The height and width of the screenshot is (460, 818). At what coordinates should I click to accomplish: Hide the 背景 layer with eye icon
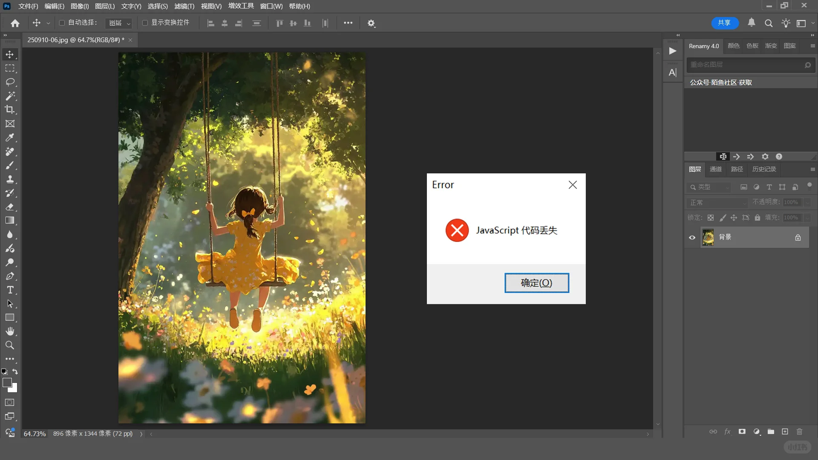point(692,237)
